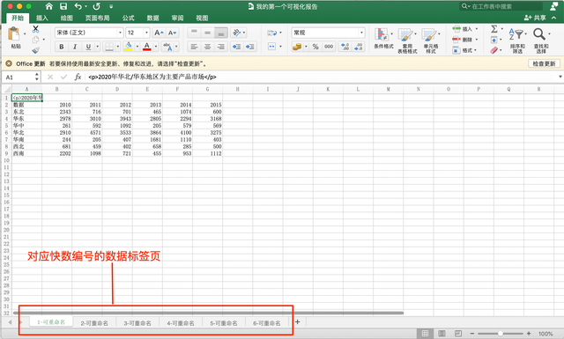Open the font name dropdown 宋体 (正文)
This screenshot has width=564, height=339.
(89, 33)
